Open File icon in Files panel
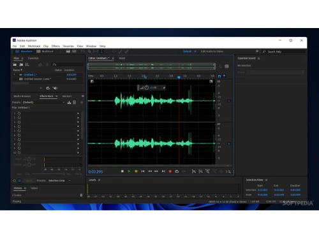 click(15, 64)
